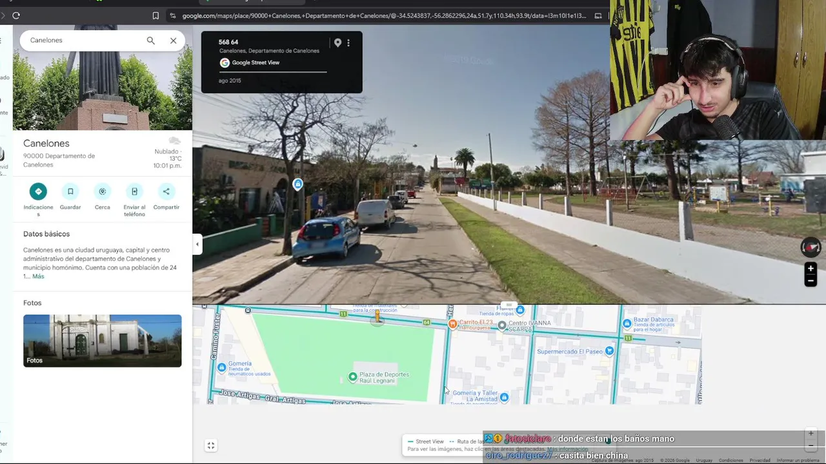Screen dimensions: 826x464
Task: Select the Carrito El 23 restaurant pin
Action: point(452,324)
